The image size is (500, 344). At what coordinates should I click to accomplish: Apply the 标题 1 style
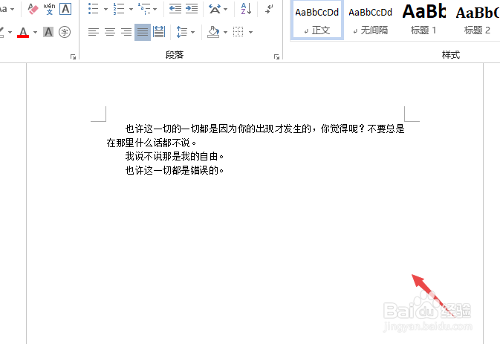[423, 20]
